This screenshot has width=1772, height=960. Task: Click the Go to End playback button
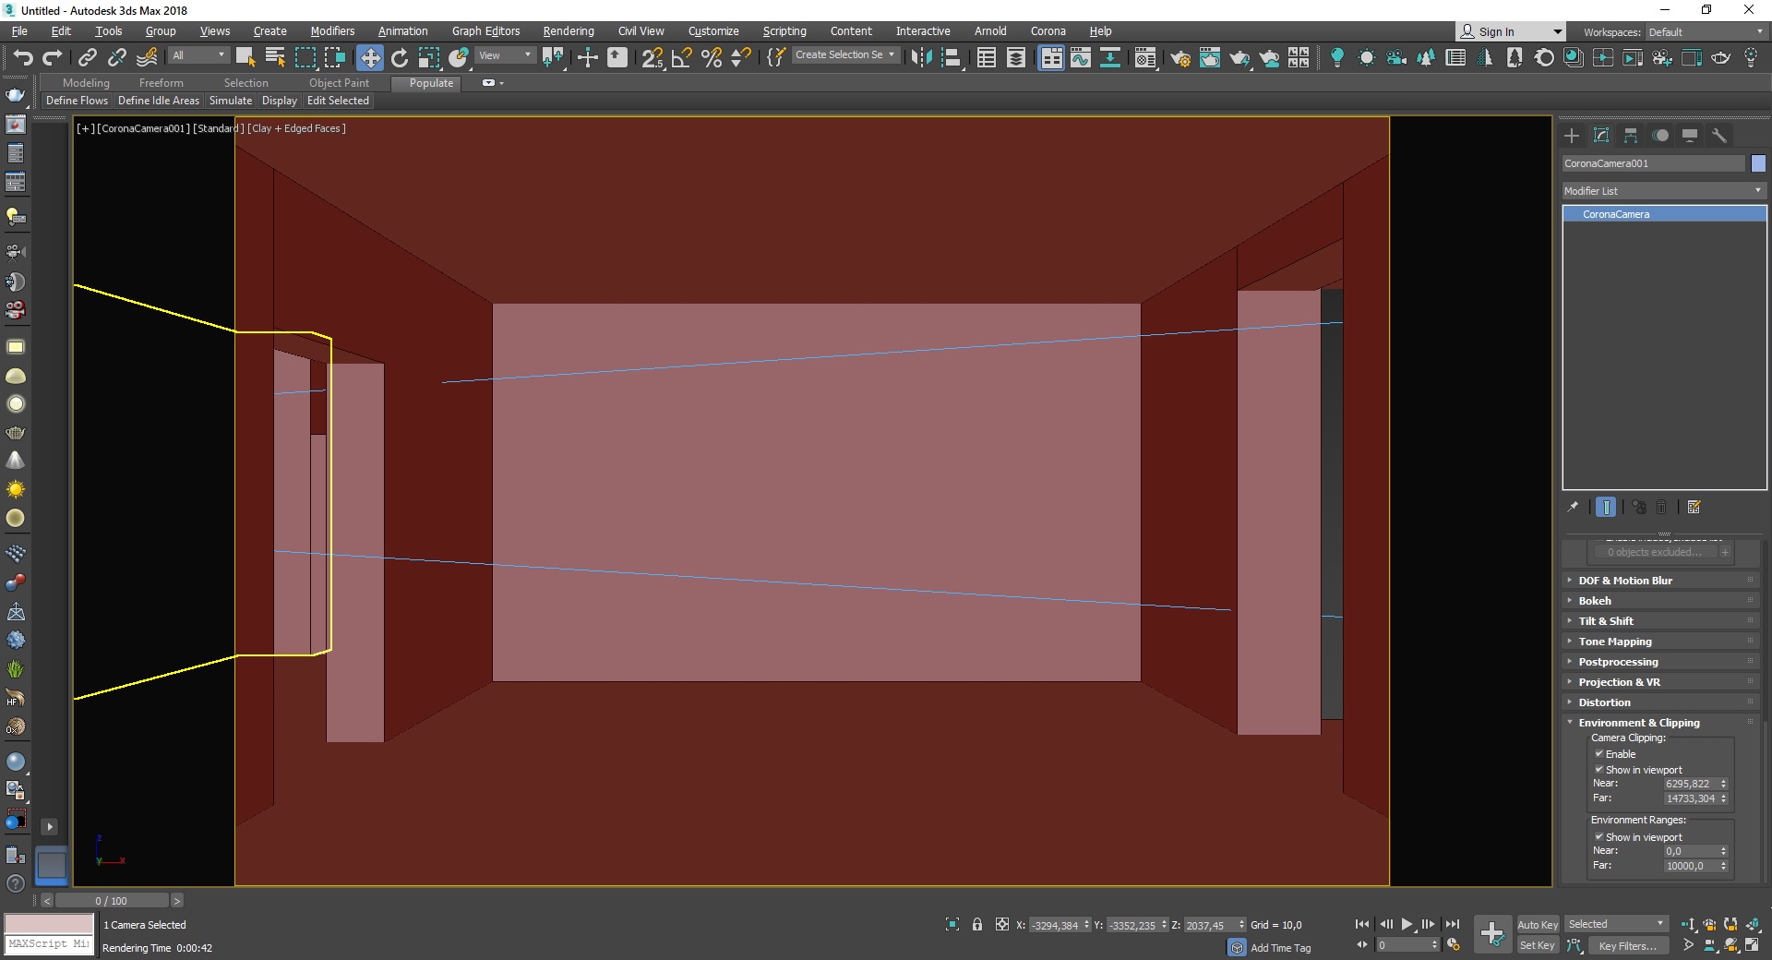[x=1453, y=924]
